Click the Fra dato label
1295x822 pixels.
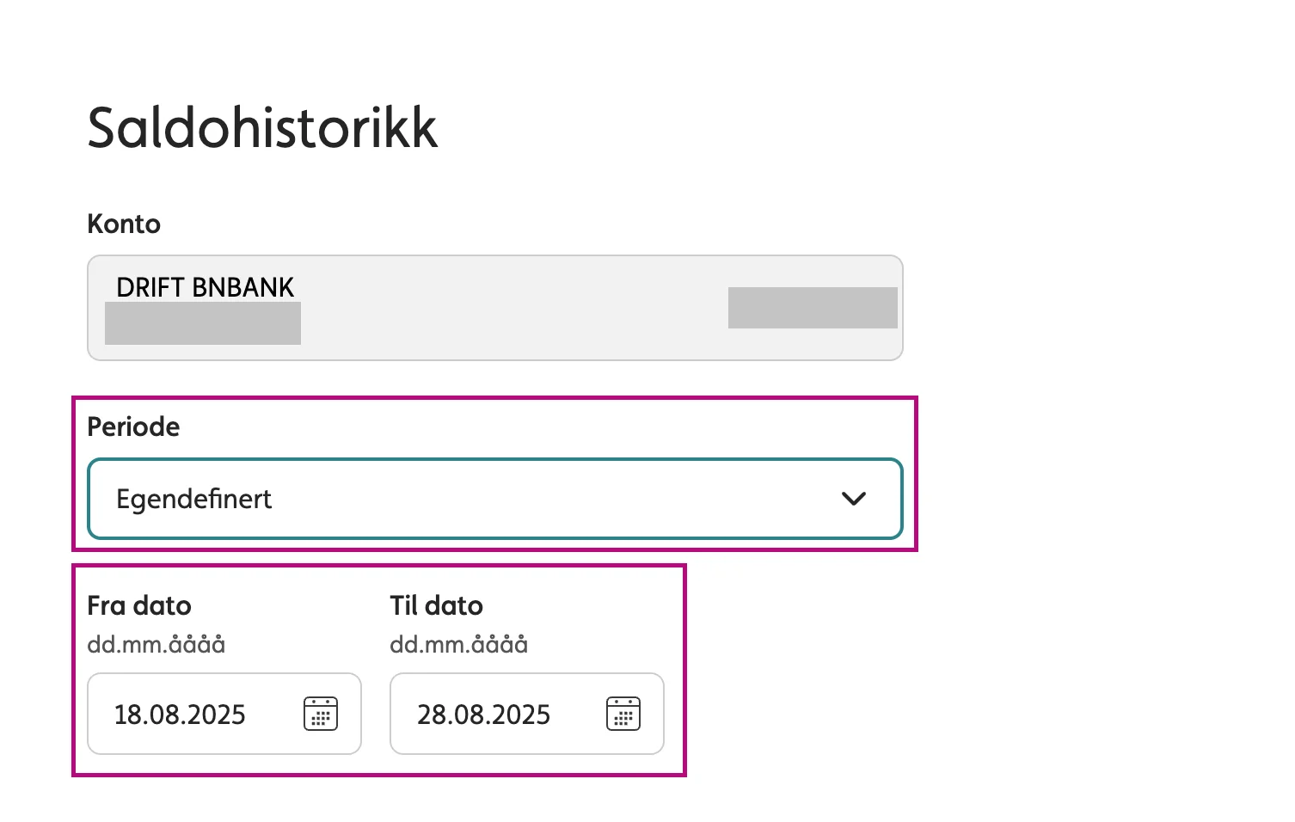[139, 605]
